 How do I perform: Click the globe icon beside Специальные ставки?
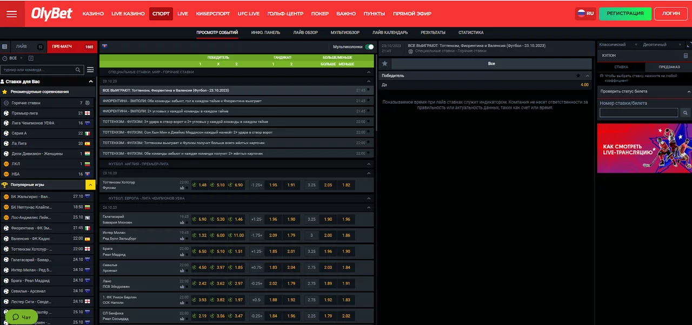(x=411, y=51)
